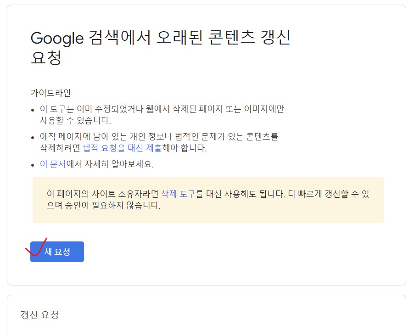The height and width of the screenshot is (336, 414).
Task: Click the Google wording in the page heading
Action: (55, 39)
